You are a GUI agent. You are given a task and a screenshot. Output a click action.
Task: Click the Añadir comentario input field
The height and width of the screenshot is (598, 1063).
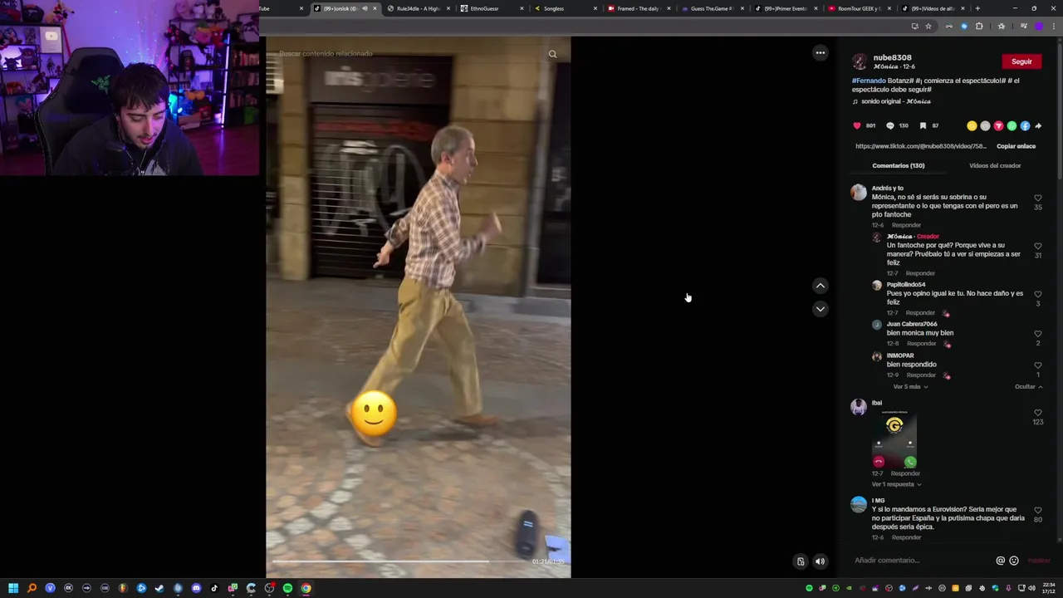[x=922, y=561]
